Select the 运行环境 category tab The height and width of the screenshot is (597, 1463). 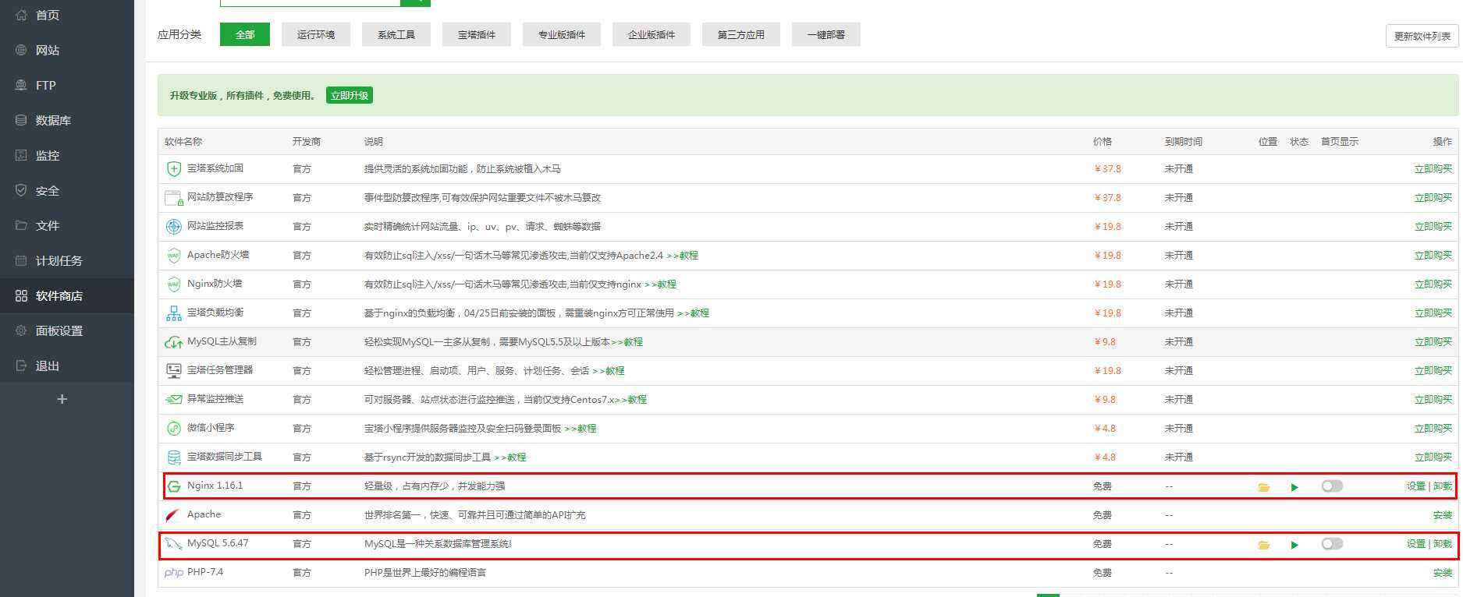point(316,34)
